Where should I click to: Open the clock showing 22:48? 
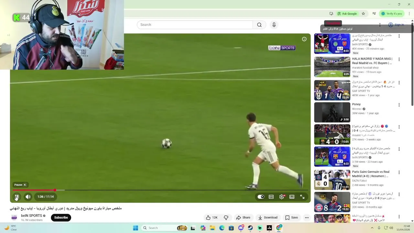coord(403,228)
